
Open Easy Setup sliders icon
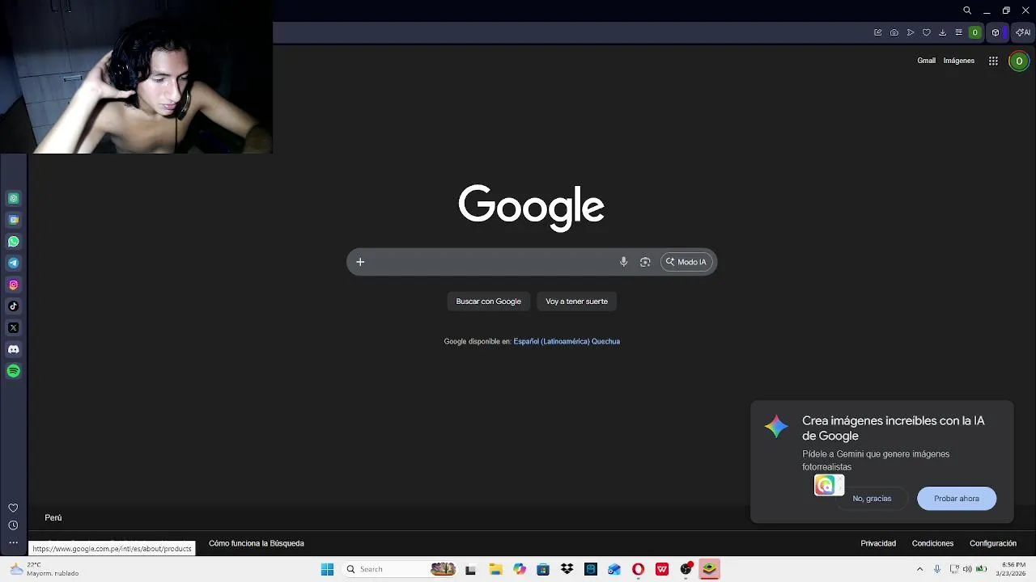pyautogui.click(x=959, y=32)
